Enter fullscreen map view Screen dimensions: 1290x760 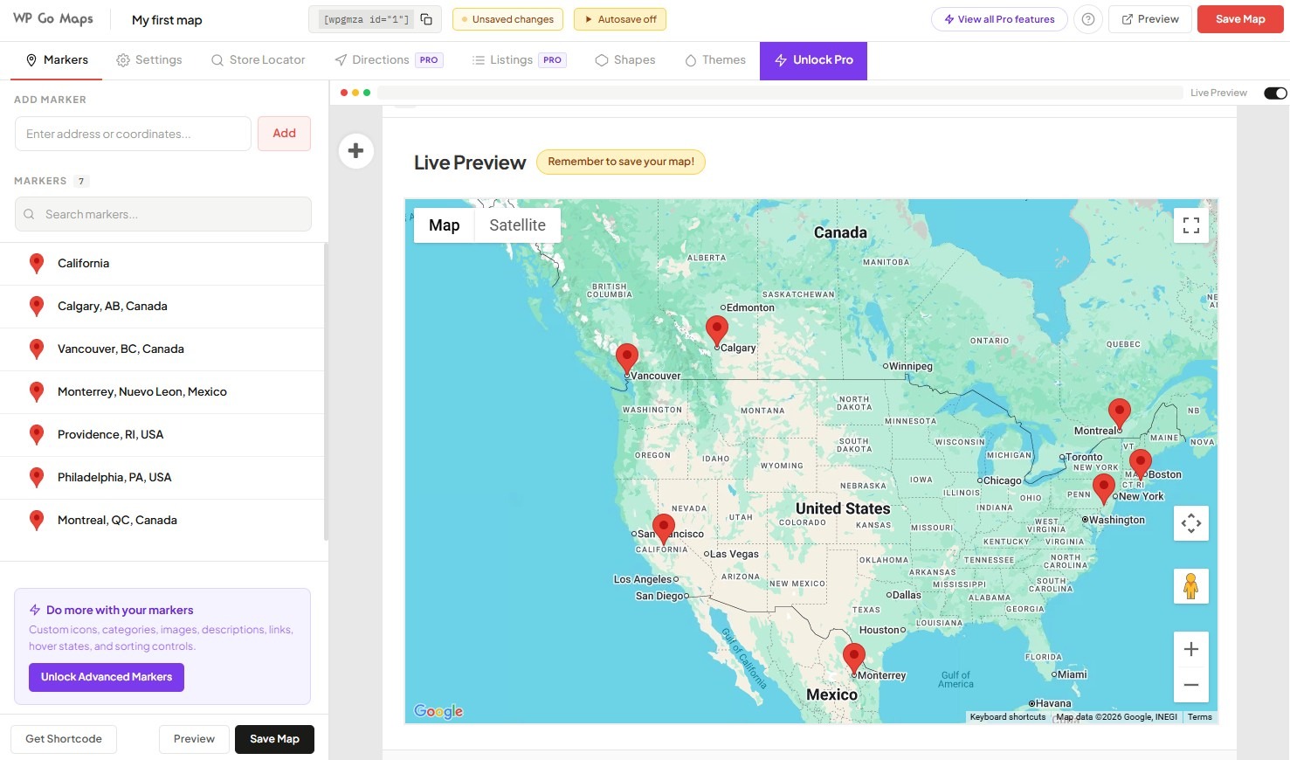(x=1191, y=225)
